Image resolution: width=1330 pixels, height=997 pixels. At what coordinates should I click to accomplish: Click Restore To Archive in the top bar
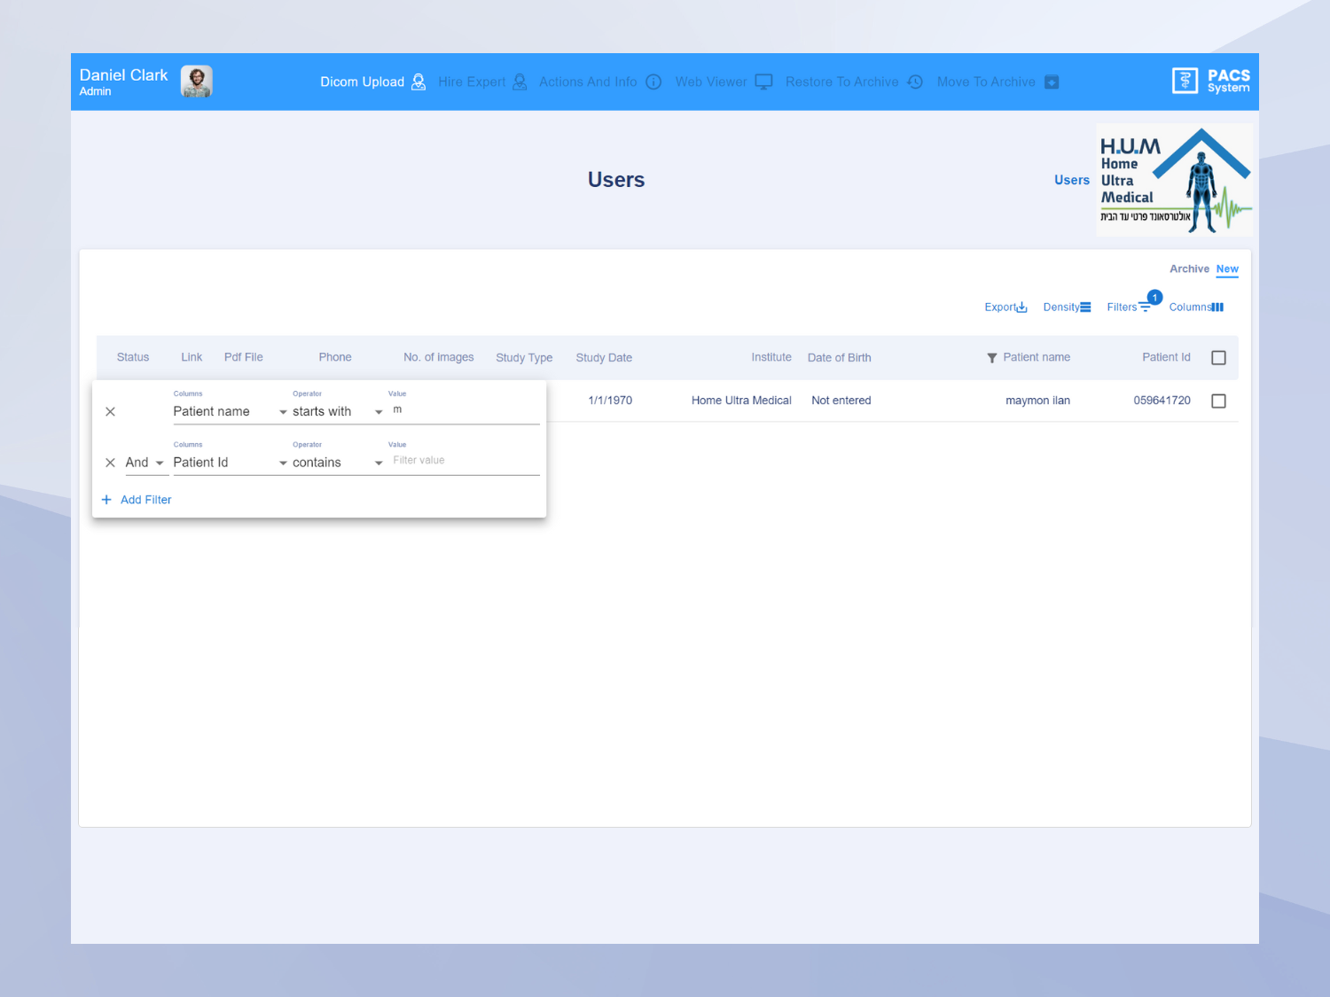854,82
